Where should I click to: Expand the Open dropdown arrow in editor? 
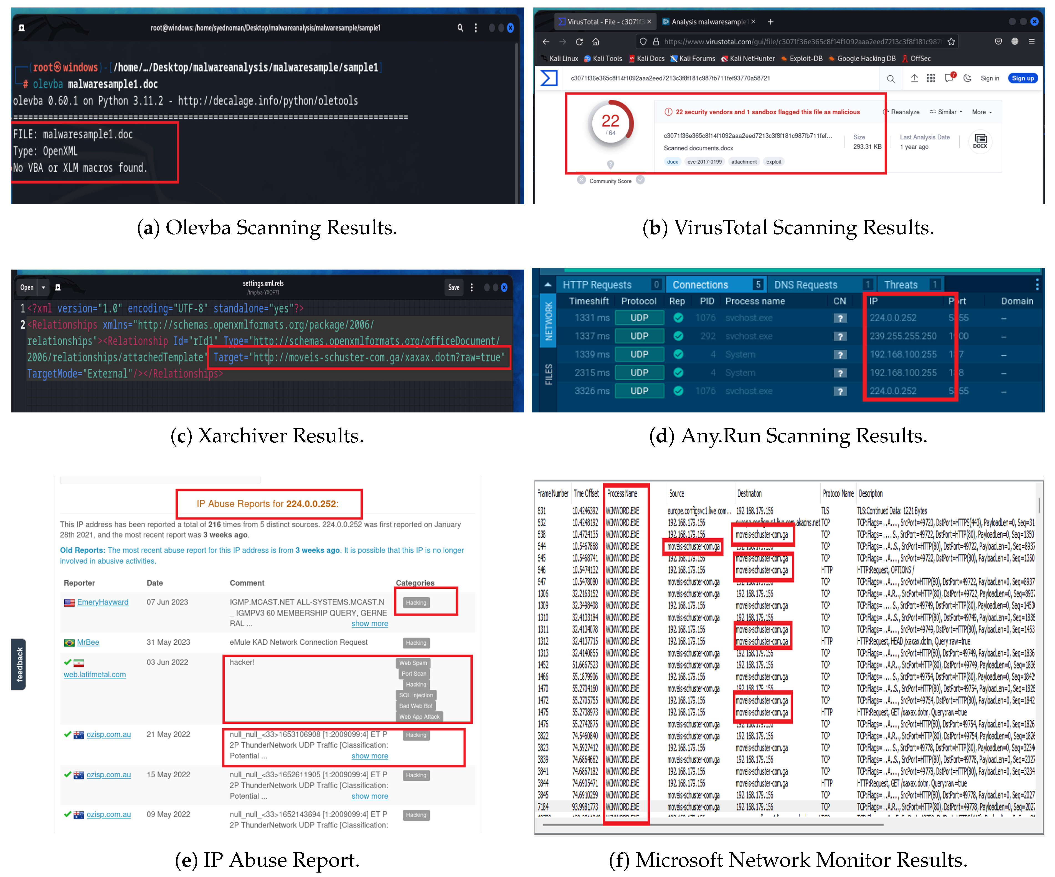click(43, 288)
